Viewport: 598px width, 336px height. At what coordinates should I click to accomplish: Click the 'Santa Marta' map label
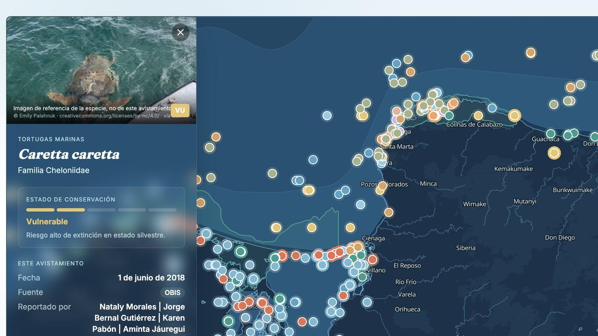point(397,147)
